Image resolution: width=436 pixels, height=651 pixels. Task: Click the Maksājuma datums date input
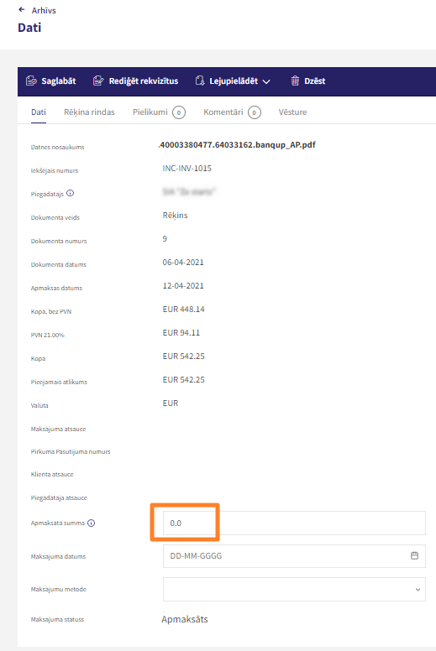[x=294, y=556]
